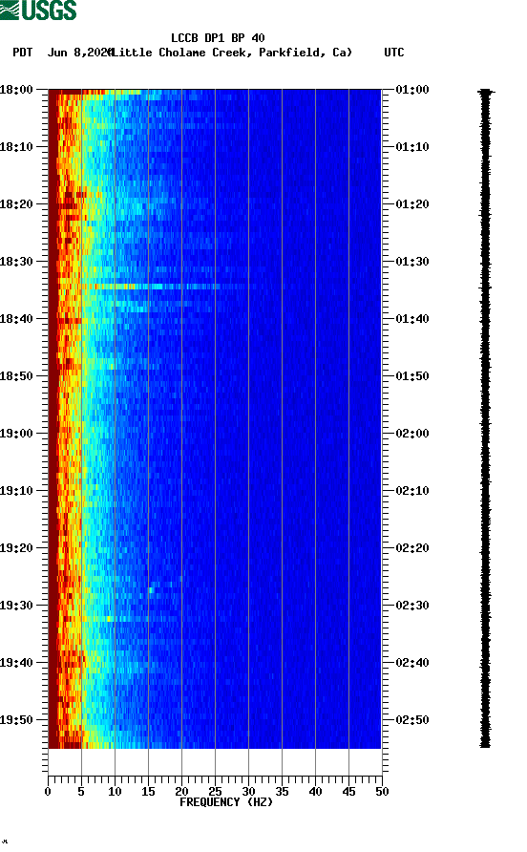
Task: Click the '45' frequency axis label
Action: [x=348, y=792]
